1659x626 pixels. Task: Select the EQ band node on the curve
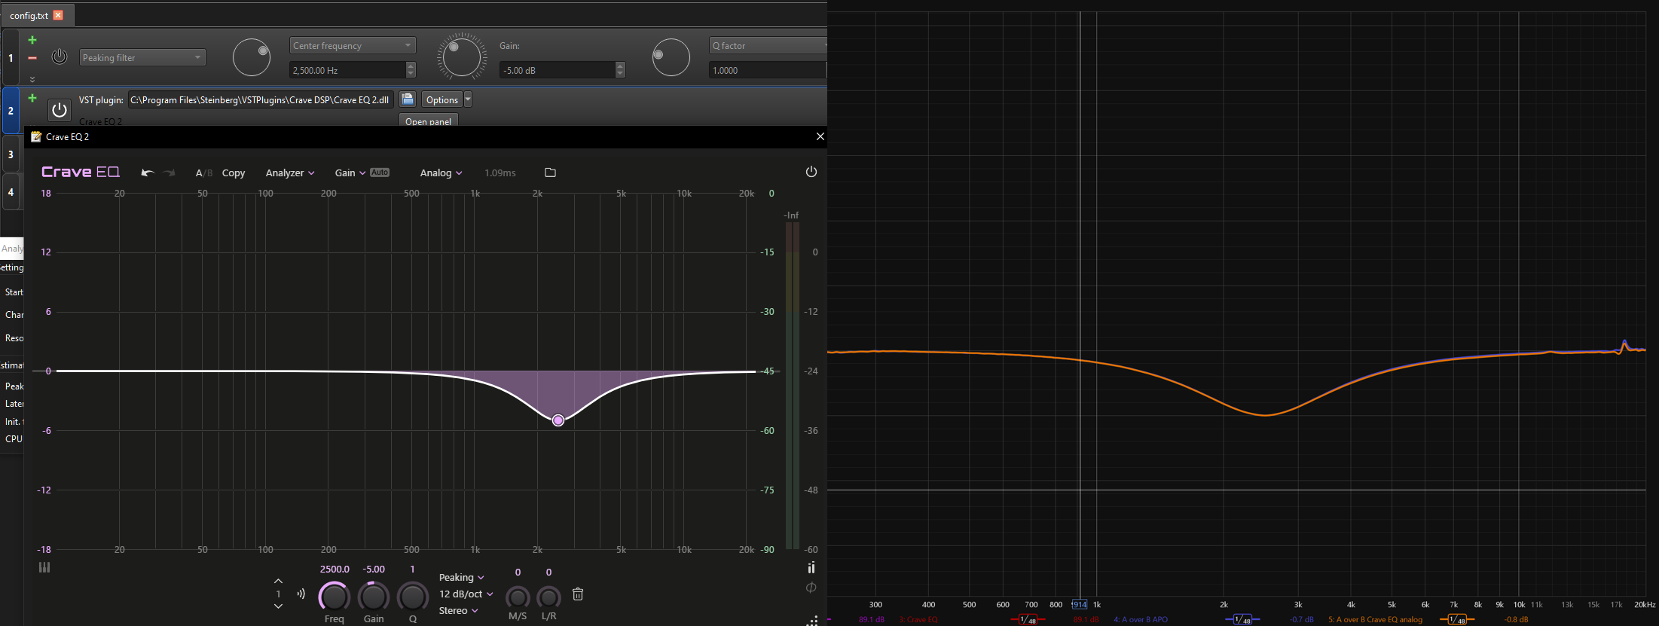[x=558, y=420]
